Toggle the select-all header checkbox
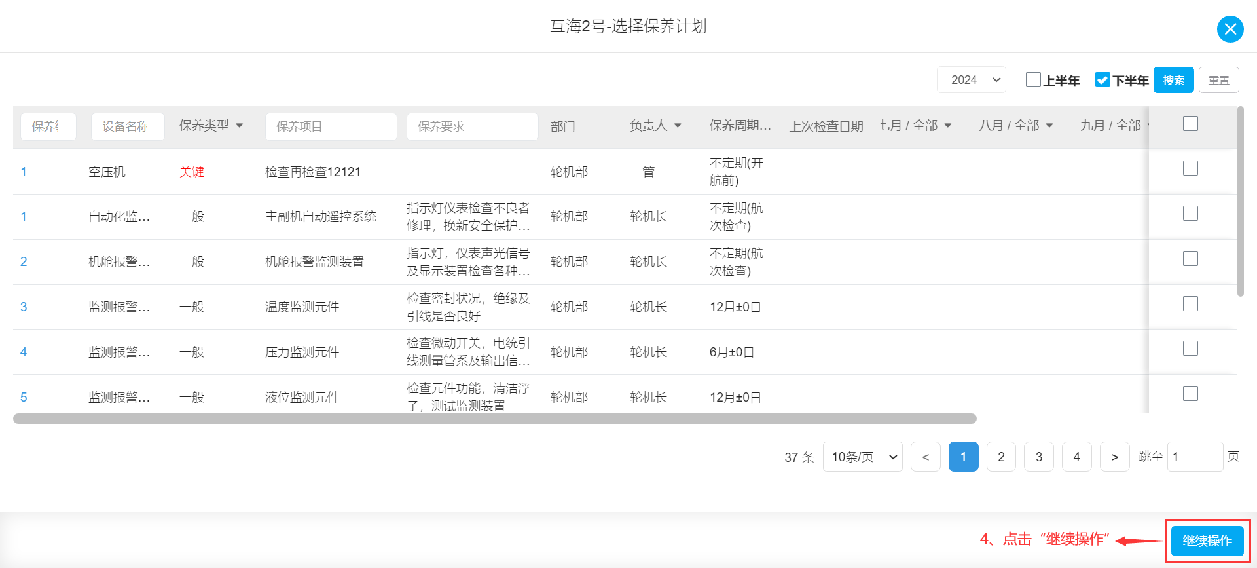Viewport: 1257px width, 568px height. coord(1190,124)
